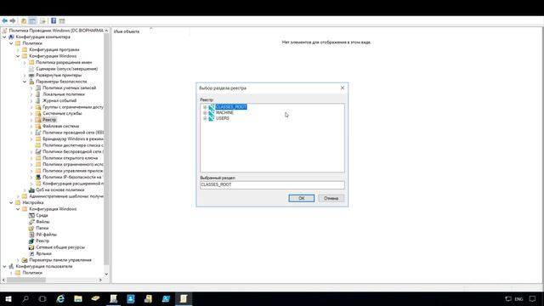This screenshot has height=306, width=544.
Task: Collapse the Настройка node
Action: coord(11,202)
